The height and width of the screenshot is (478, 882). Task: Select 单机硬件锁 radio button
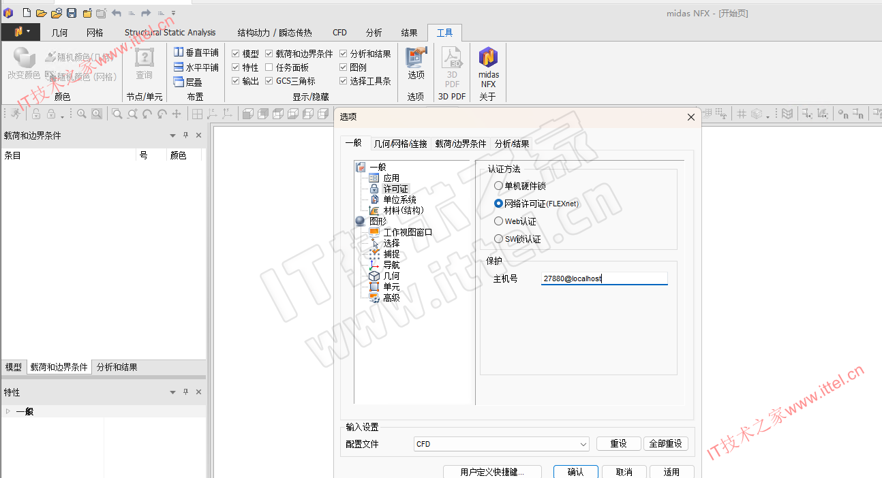pos(499,186)
